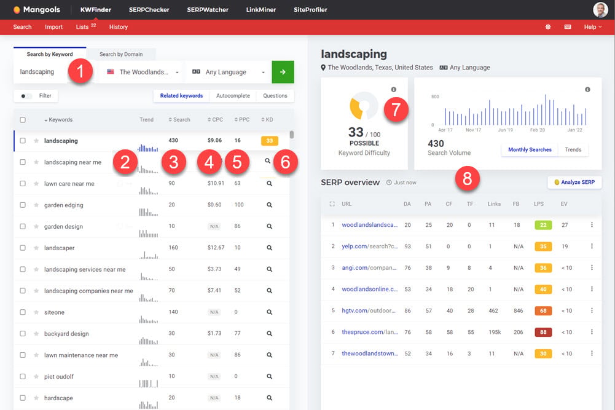Open the user profile avatar

tap(600, 10)
